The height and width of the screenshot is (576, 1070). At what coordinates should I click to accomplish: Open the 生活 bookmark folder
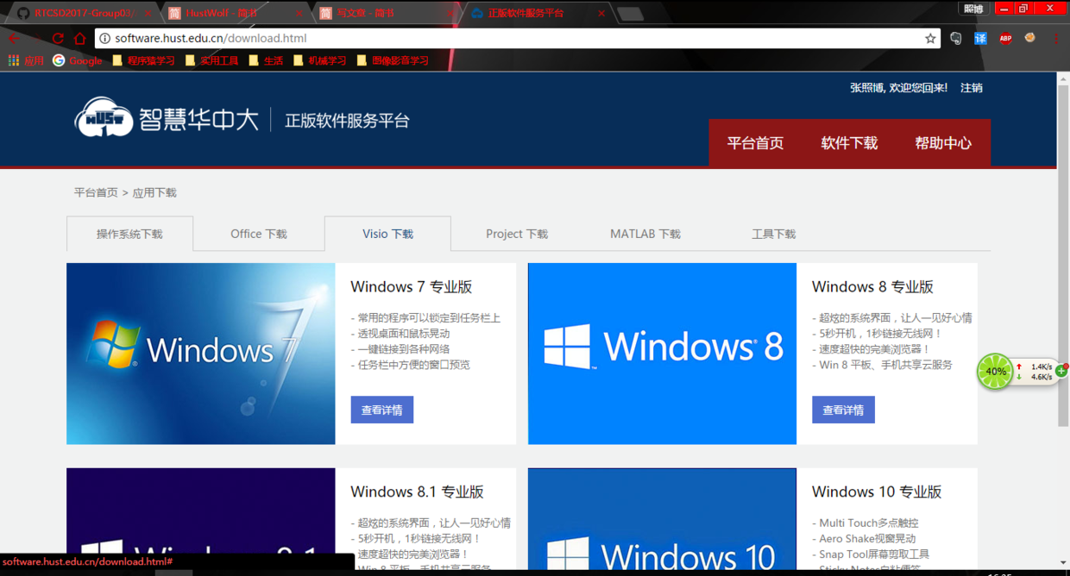266,60
